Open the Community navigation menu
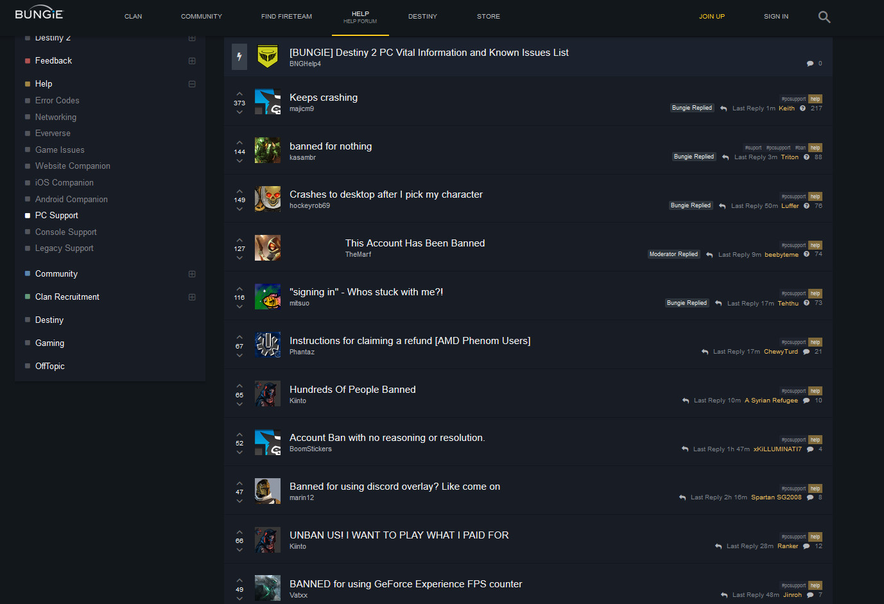Screen dimensions: 884x604 click(x=202, y=17)
